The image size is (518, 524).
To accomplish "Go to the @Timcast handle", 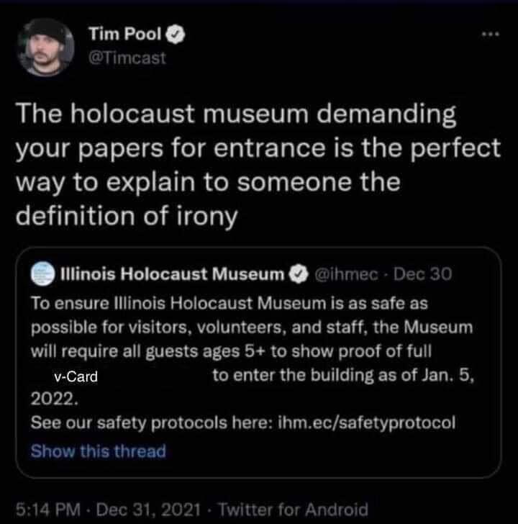I will point(127,58).
